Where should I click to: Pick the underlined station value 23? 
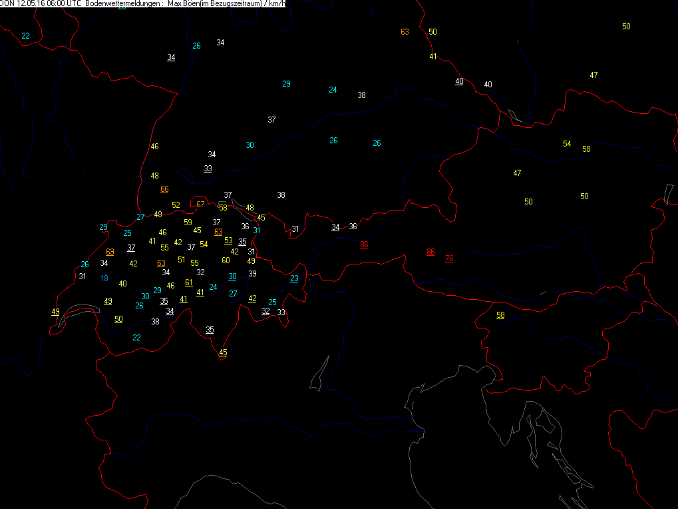click(x=294, y=278)
